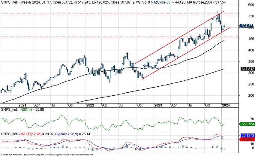This screenshot has height=156, width=255.
Task: Click the 317.542 MA200 value label
Action: pos(247,69)
